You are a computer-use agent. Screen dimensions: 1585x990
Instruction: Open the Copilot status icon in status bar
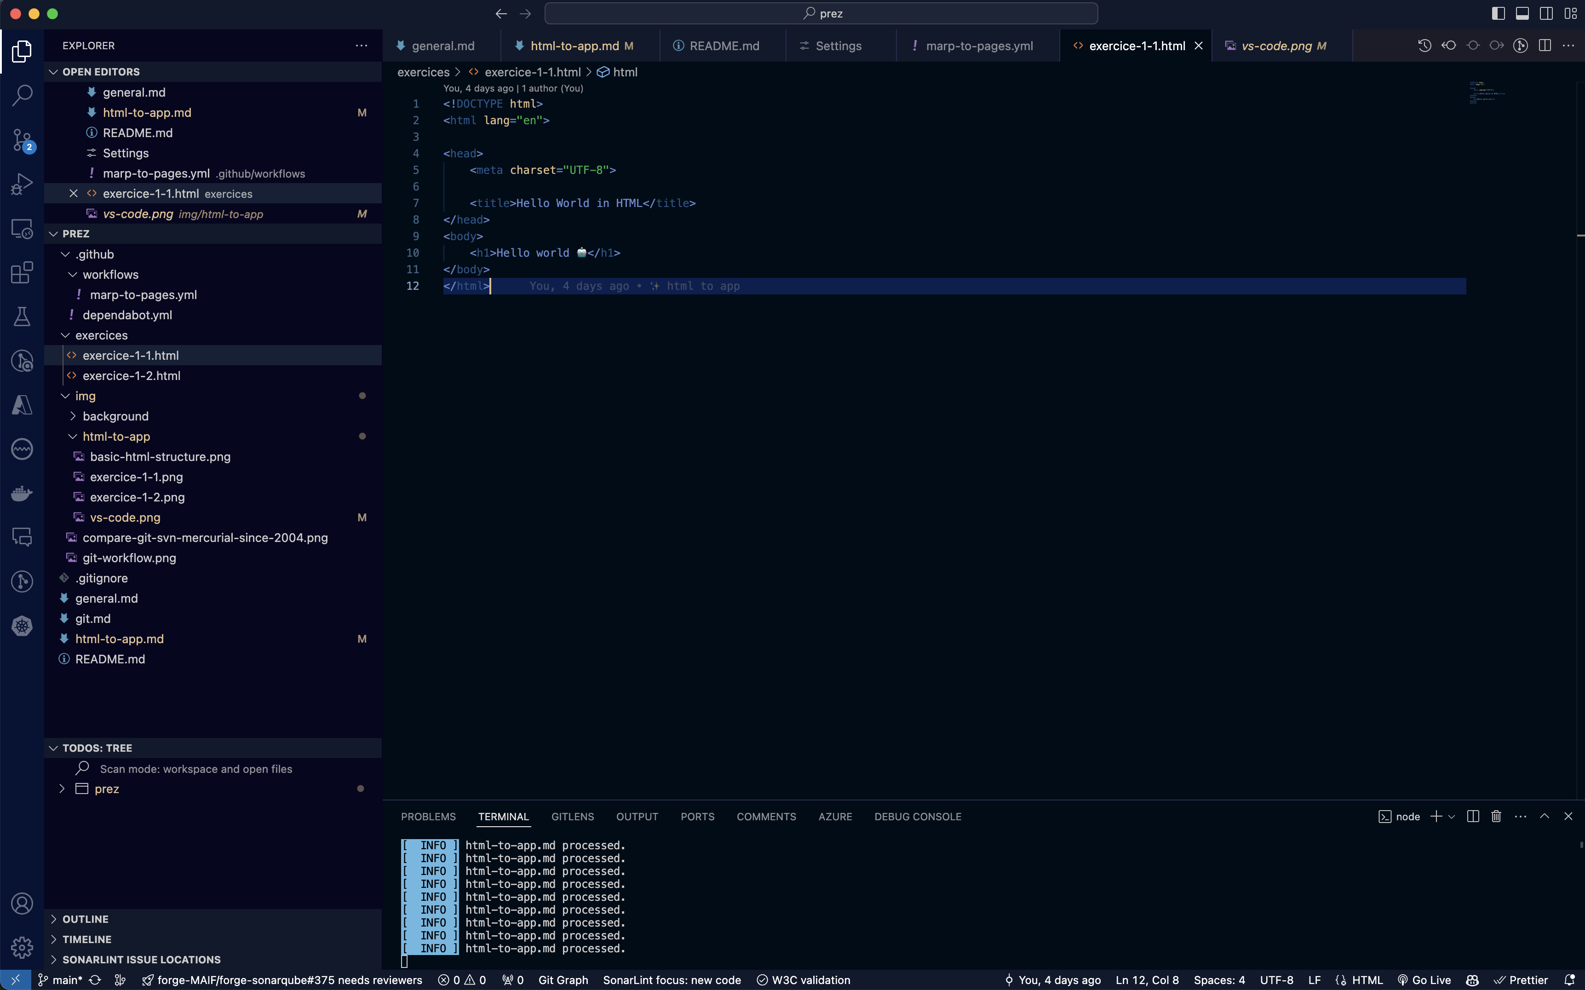1472,980
